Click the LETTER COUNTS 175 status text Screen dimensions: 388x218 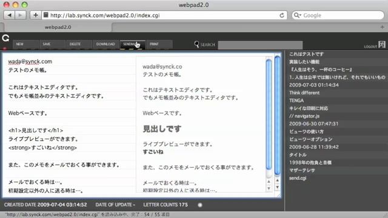pyautogui.click(x=166, y=205)
